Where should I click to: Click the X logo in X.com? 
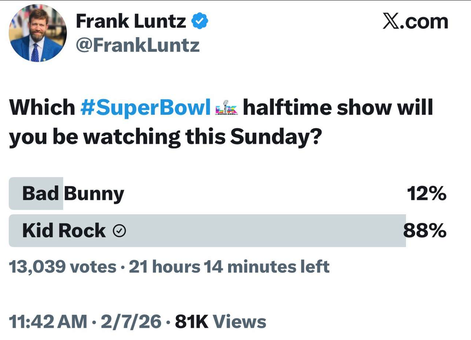[x=391, y=21]
